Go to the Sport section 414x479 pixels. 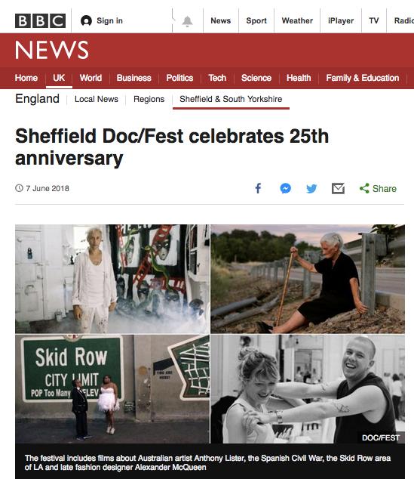tap(256, 20)
